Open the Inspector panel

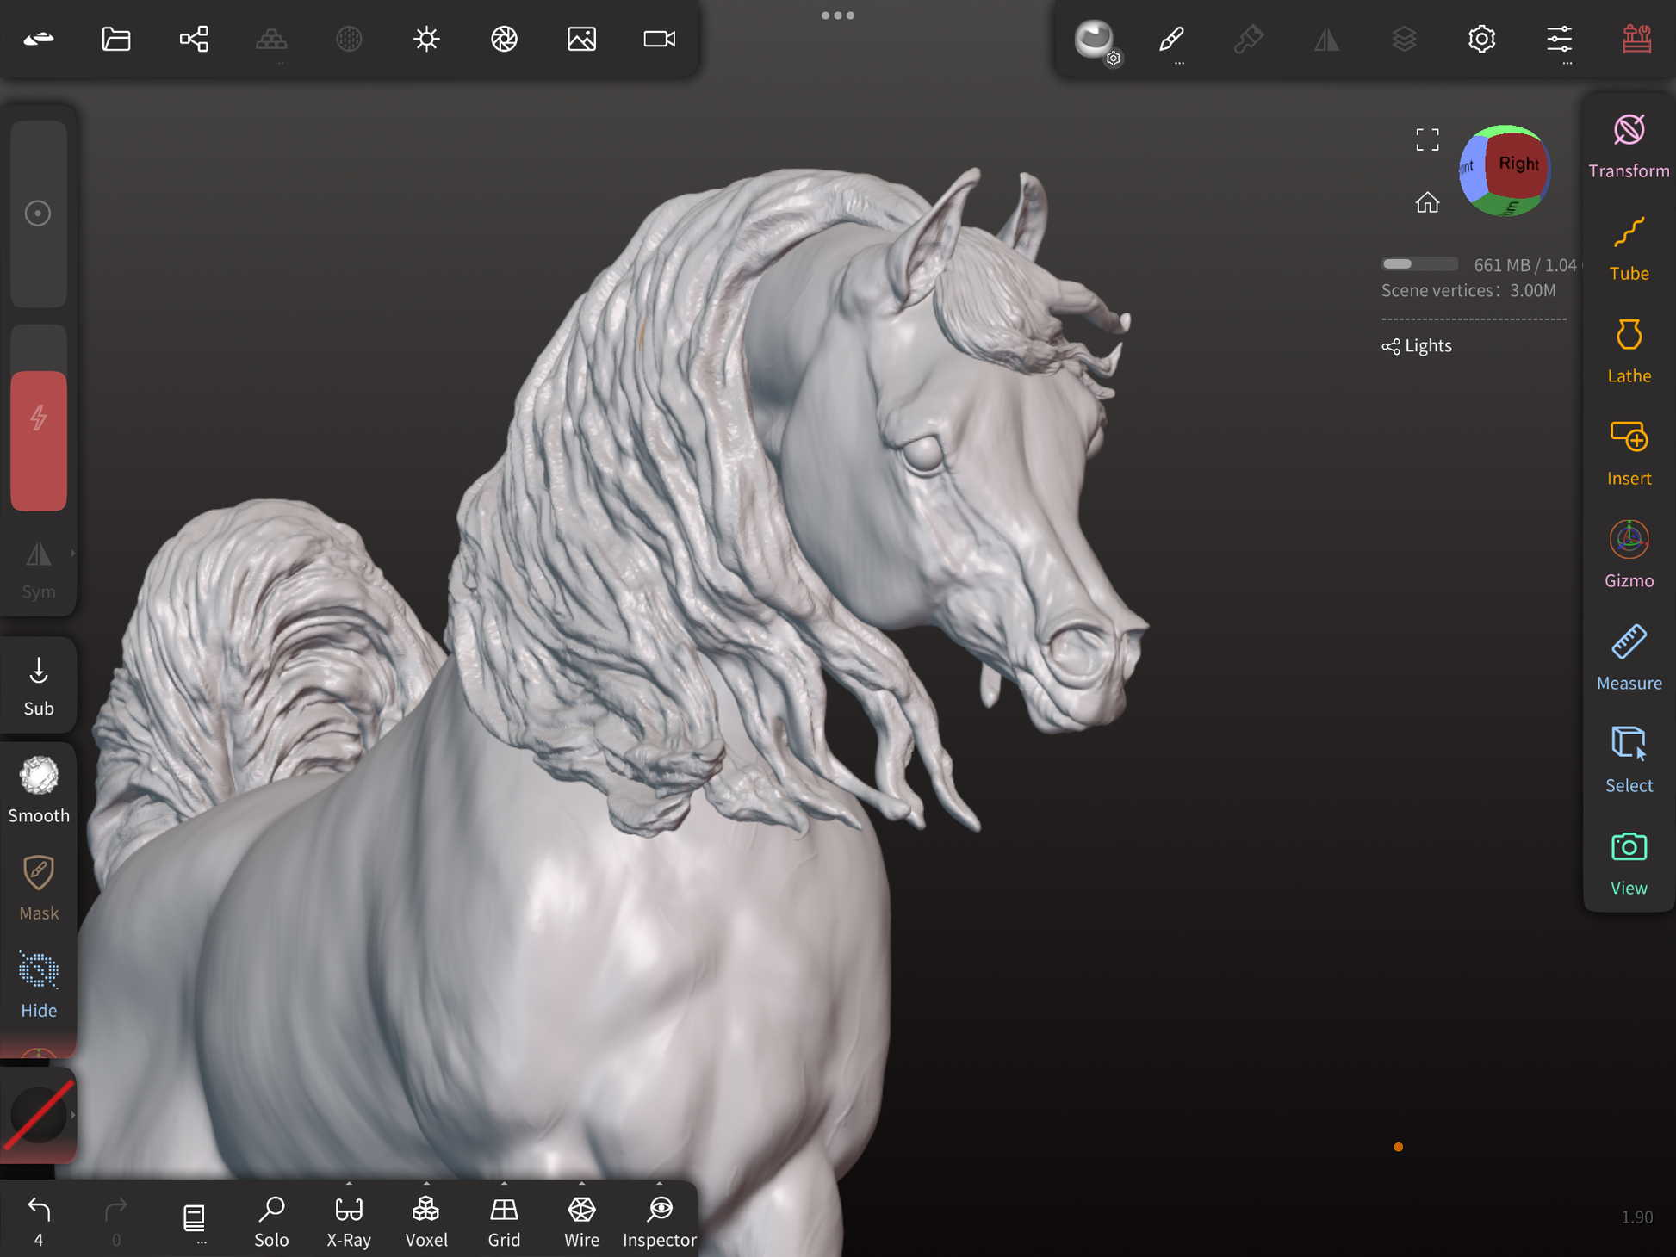(x=659, y=1219)
